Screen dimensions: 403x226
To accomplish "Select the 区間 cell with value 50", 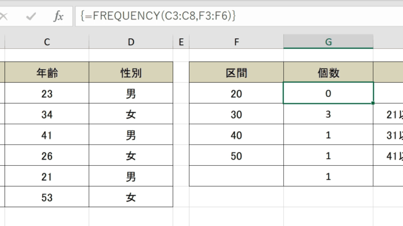I will (237, 156).
